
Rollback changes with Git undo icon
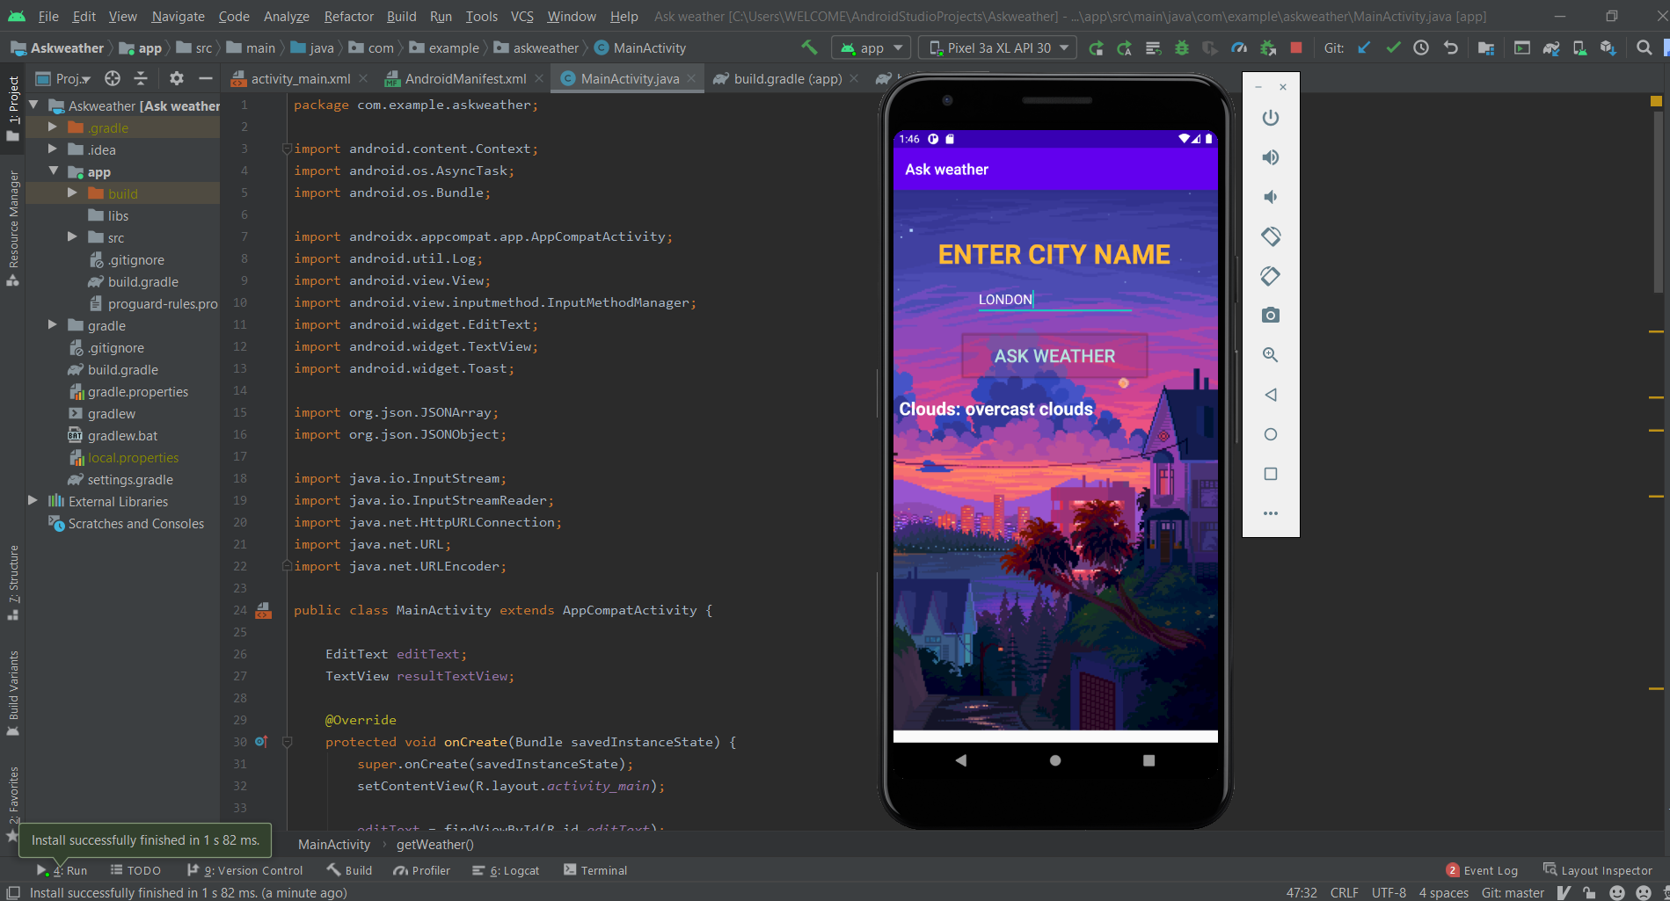click(x=1450, y=48)
